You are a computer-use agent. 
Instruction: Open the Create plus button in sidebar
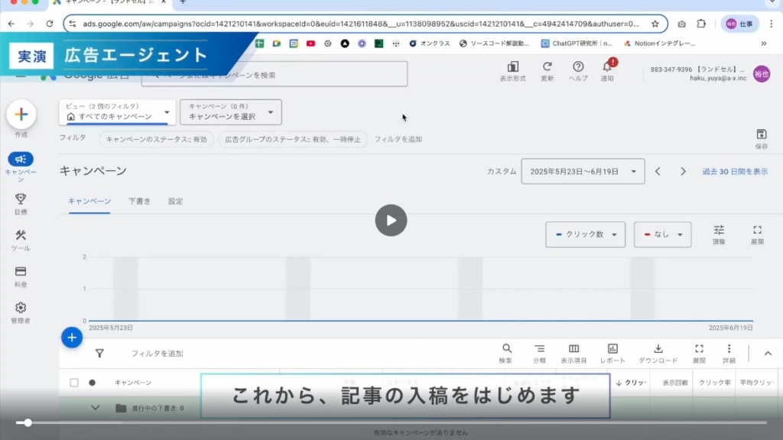[x=21, y=115]
